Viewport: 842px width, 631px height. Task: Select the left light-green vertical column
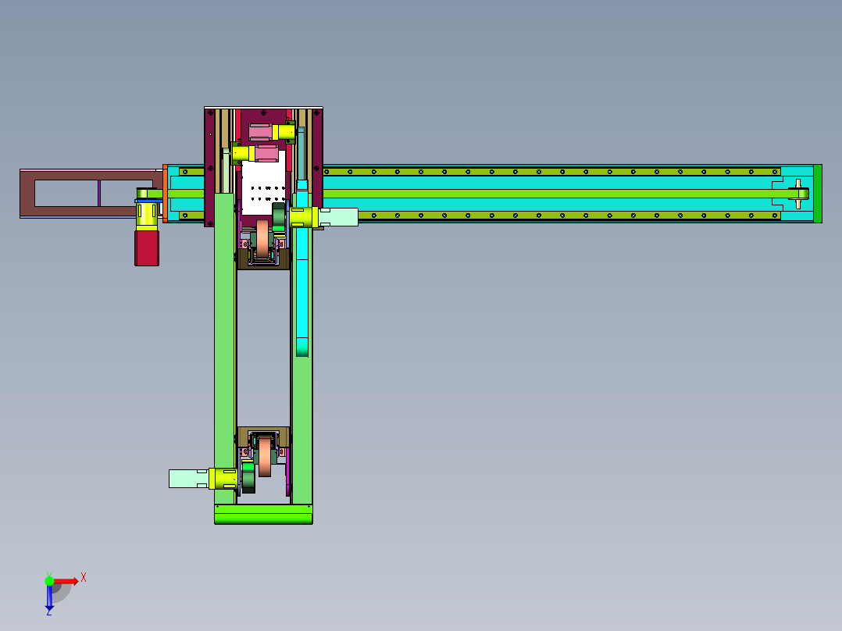[x=224, y=349]
